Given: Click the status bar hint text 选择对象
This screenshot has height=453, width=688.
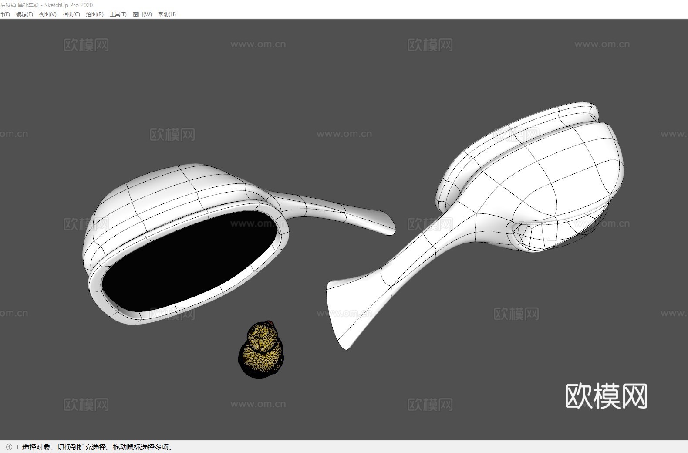Looking at the screenshot, I should click(x=35, y=447).
